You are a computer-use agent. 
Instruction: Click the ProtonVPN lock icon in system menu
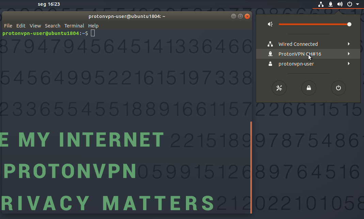click(270, 54)
